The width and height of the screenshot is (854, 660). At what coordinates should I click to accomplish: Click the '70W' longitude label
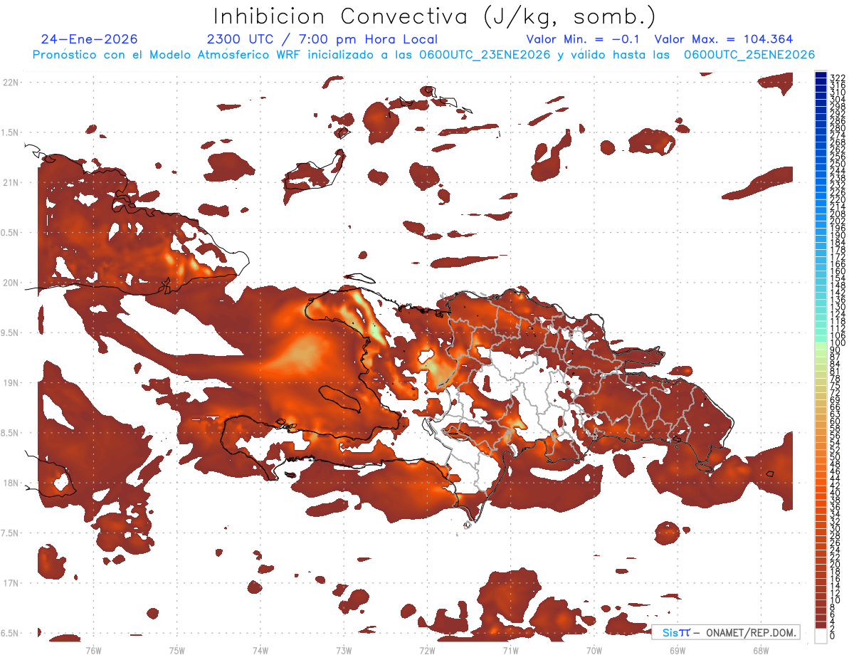594,650
